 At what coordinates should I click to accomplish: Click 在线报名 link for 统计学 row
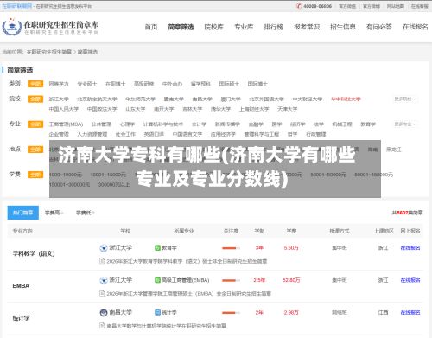[410, 312]
